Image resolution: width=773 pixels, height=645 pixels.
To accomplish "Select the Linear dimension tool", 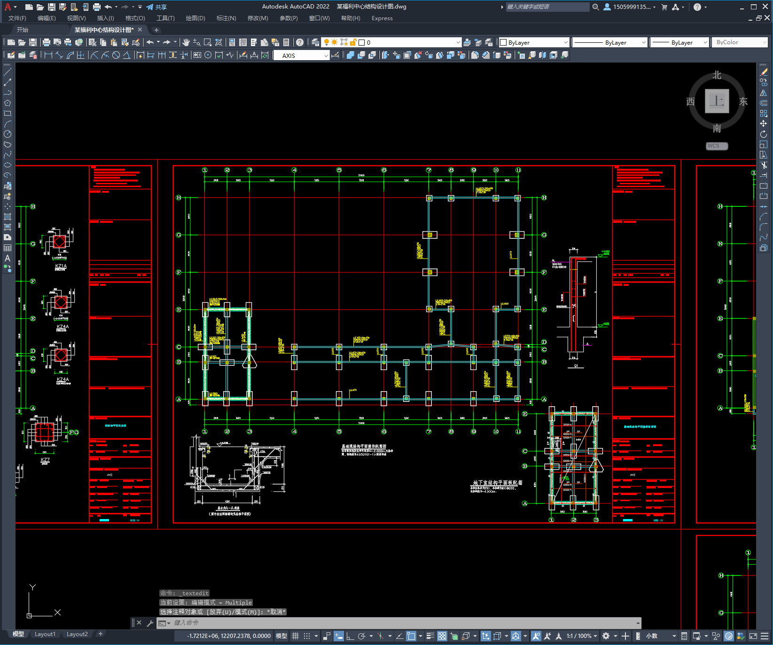I will point(48,55).
